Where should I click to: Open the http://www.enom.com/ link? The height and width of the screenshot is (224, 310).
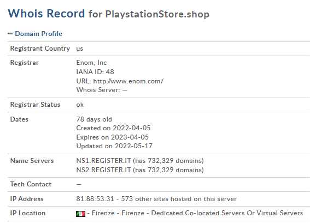coord(128,81)
